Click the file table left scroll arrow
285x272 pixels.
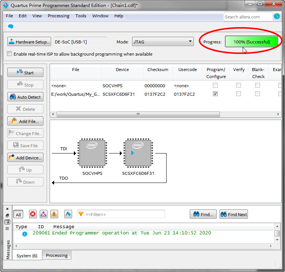click(53, 114)
